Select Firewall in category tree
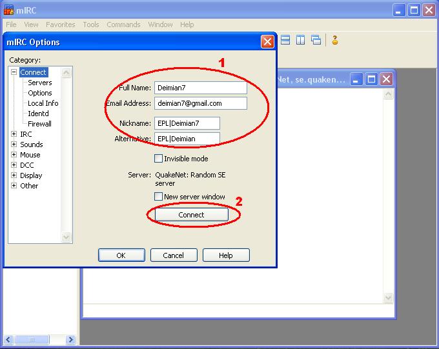 39,124
